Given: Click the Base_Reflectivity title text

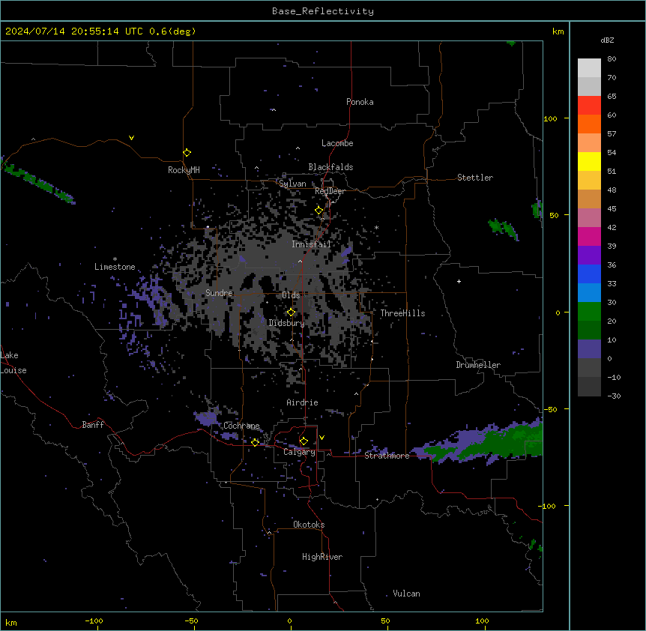Looking at the screenshot, I should [x=323, y=11].
